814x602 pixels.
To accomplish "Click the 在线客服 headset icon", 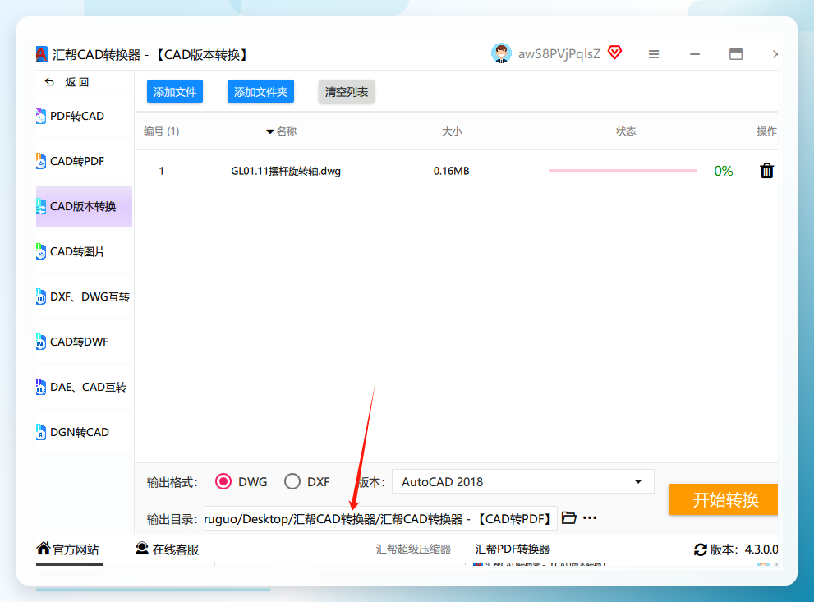I will point(142,549).
